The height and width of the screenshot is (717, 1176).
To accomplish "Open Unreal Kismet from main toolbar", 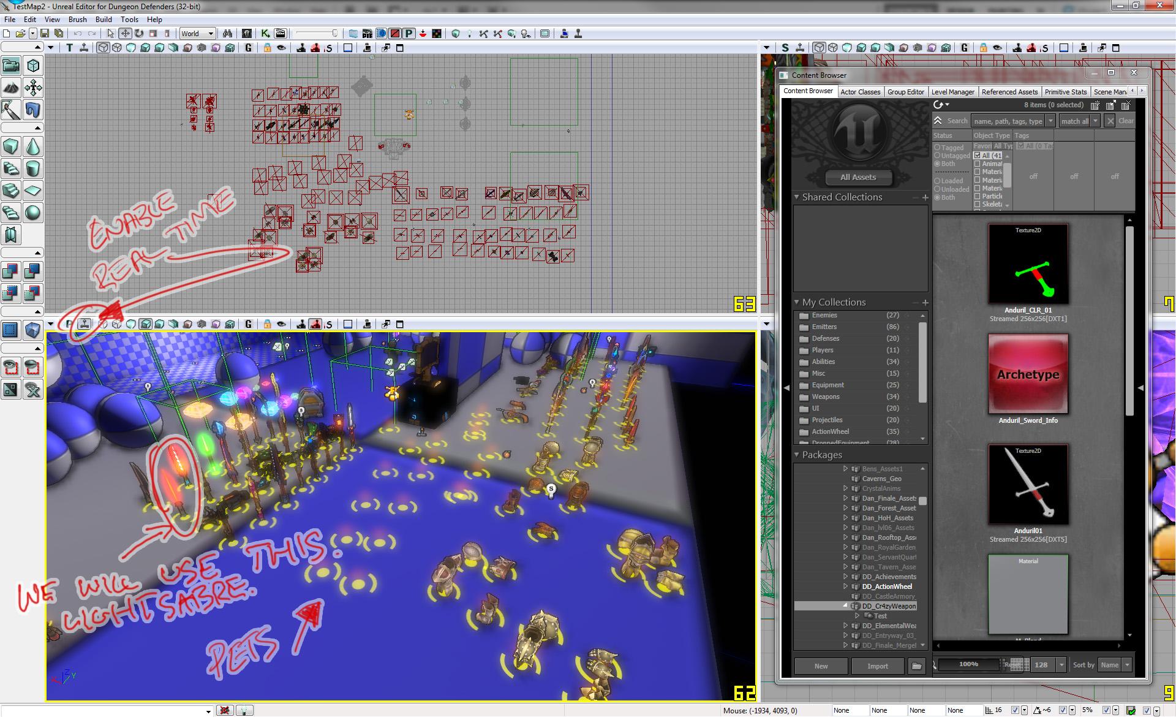I will [x=265, y=34].
